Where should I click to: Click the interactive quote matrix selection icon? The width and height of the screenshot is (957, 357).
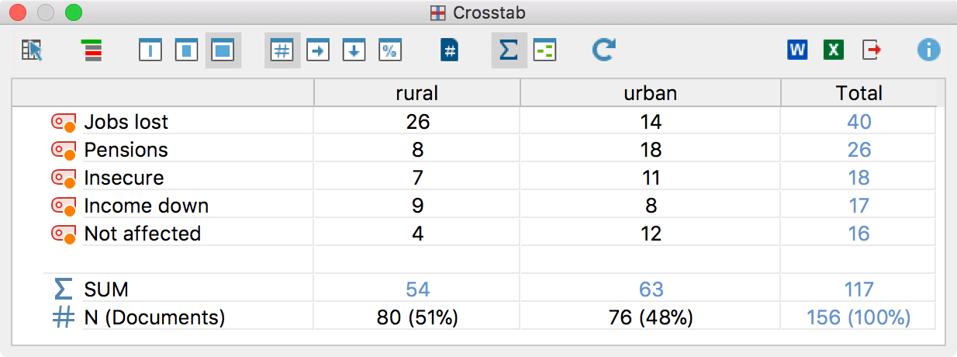31,51
